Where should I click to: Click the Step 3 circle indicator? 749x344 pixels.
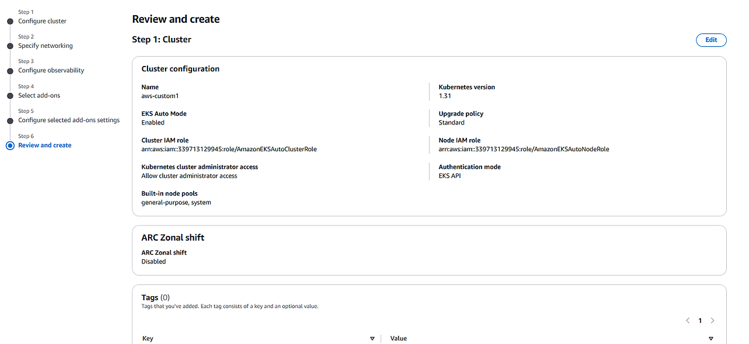click(x=10, y=71)
